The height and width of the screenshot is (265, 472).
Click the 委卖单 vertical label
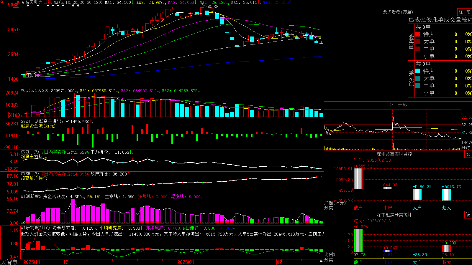tap(411, 79)
